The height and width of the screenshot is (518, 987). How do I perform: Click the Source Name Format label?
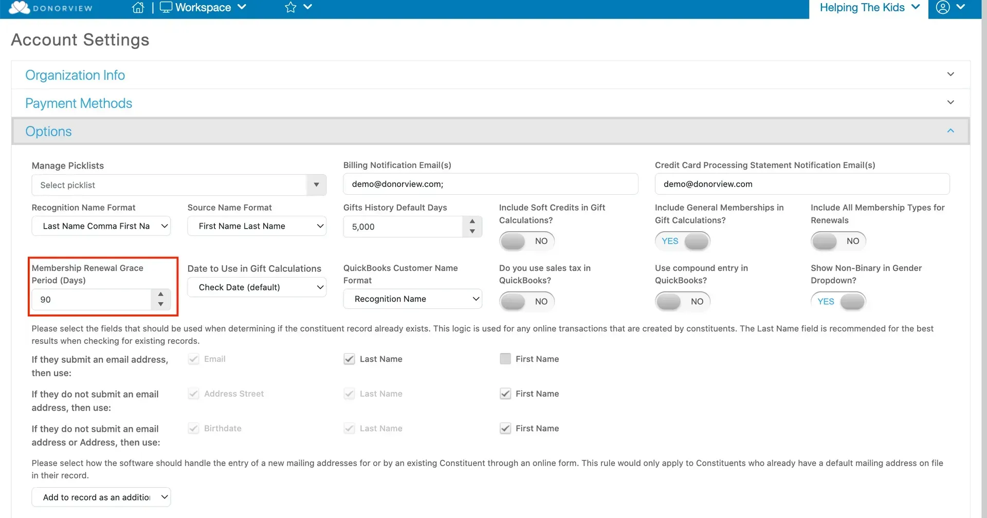pyautogui.click(x=230, y=208)
